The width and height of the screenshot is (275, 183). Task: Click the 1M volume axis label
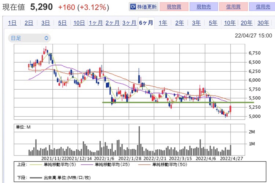point(252,144)
